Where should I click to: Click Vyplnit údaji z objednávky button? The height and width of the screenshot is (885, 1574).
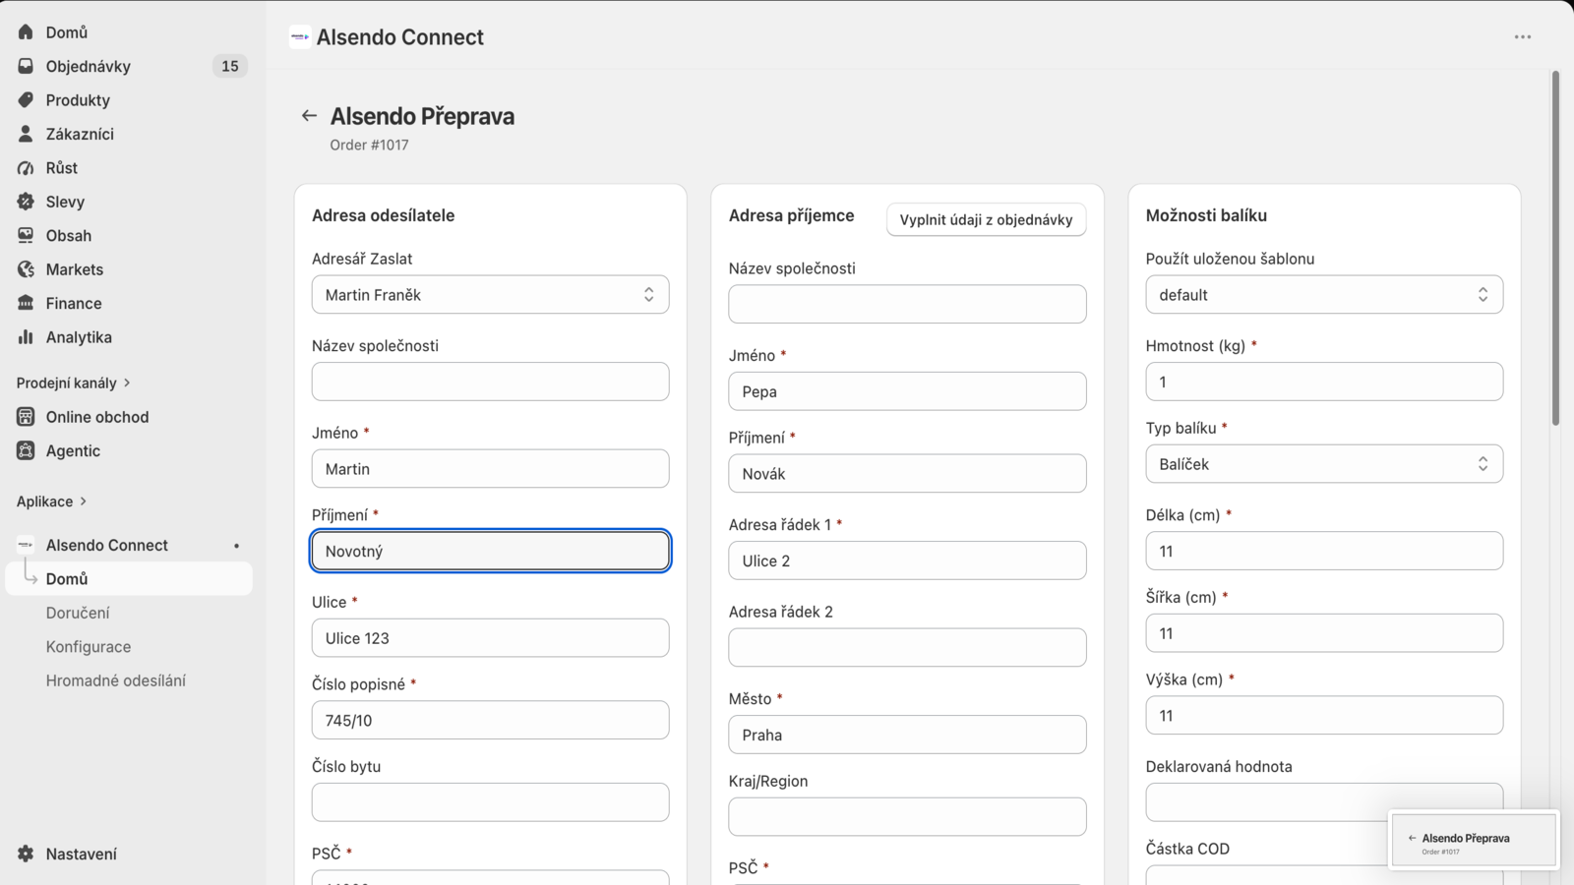point(986,219)
